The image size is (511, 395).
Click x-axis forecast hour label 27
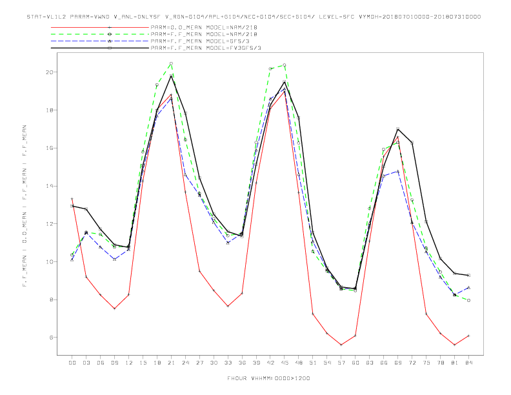[x=199, y=363]
